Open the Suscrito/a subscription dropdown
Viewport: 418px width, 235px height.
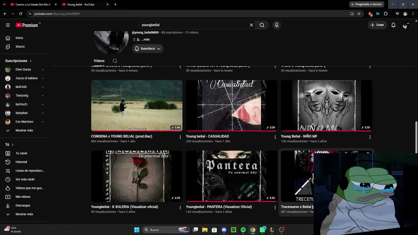coord(148,49)
